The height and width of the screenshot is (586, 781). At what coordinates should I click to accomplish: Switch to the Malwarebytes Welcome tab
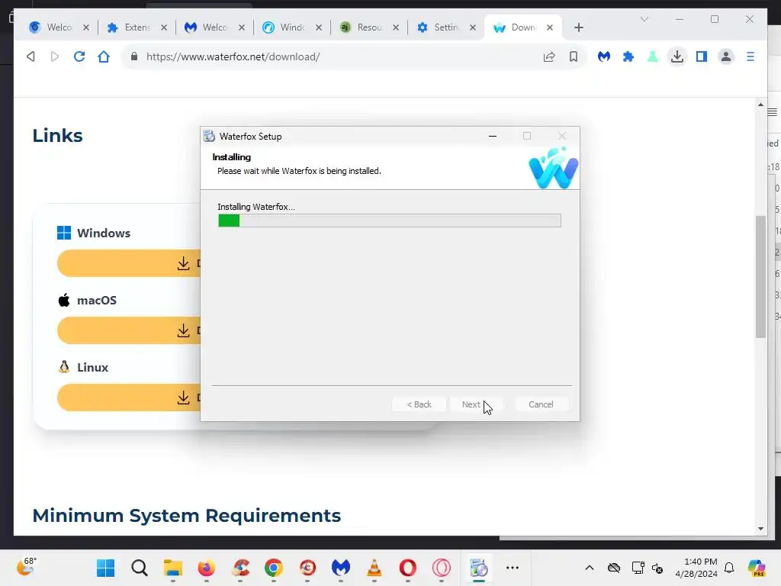click(x=214, y=27)
